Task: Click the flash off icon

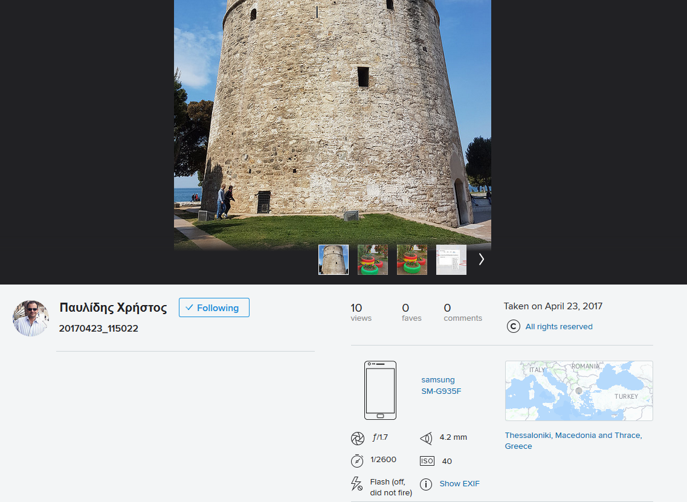Action: click(357, 484)
